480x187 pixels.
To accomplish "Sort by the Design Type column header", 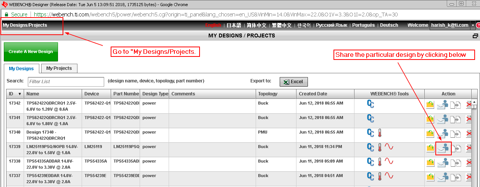I will [x=155, y=94].
